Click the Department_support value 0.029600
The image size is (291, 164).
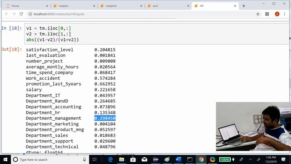click(105, 141)
